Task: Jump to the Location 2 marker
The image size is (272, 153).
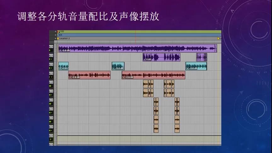Action: [64, 38]
